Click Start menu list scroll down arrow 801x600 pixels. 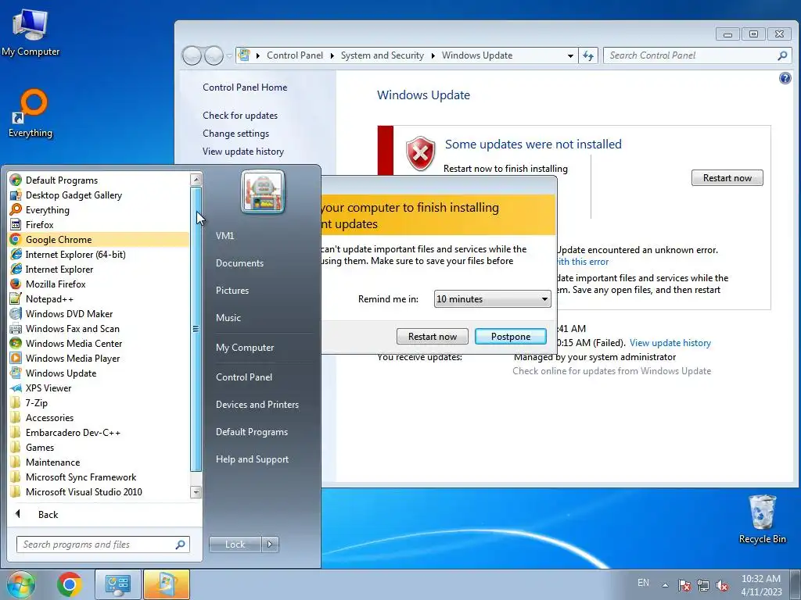point(196,492)
